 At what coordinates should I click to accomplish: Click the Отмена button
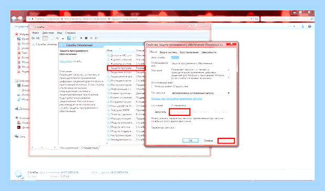pyautogui.click(x=208, y=141)
